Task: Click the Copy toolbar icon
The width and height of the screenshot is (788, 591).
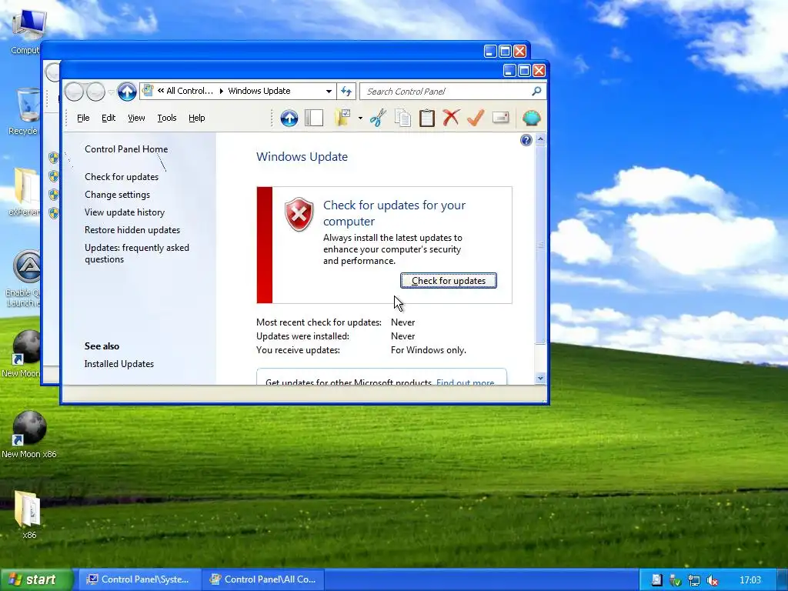Action: (402, 118)
